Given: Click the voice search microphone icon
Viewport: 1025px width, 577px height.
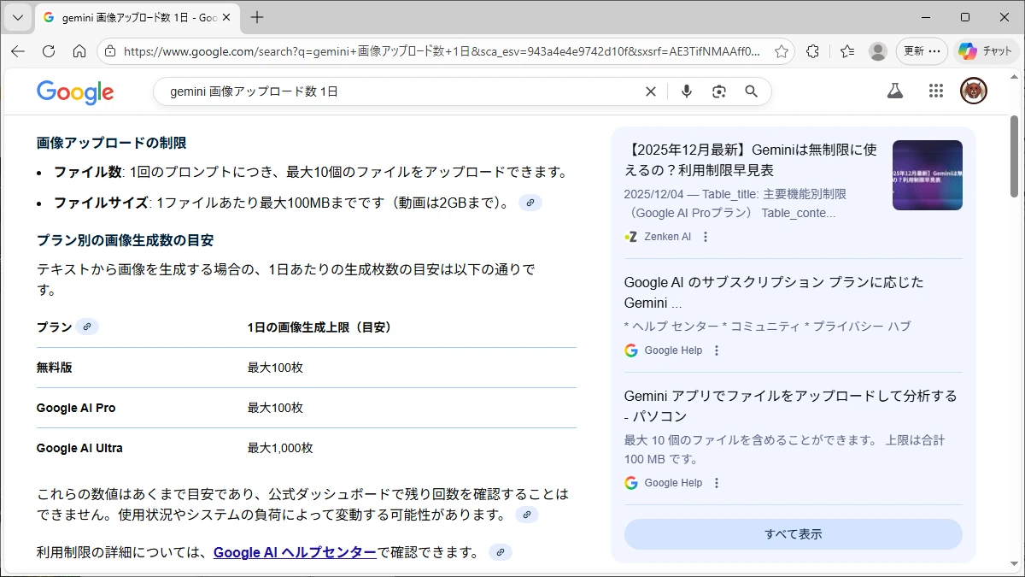Looking at the screenshot, I should point(686,91).
